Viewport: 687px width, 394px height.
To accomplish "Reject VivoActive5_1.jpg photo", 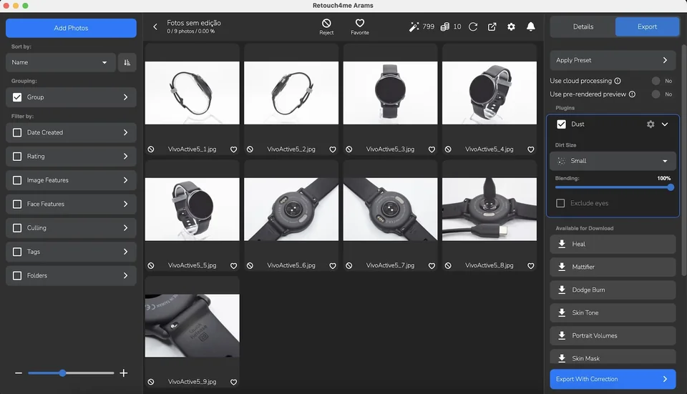I will click(151, 149).
